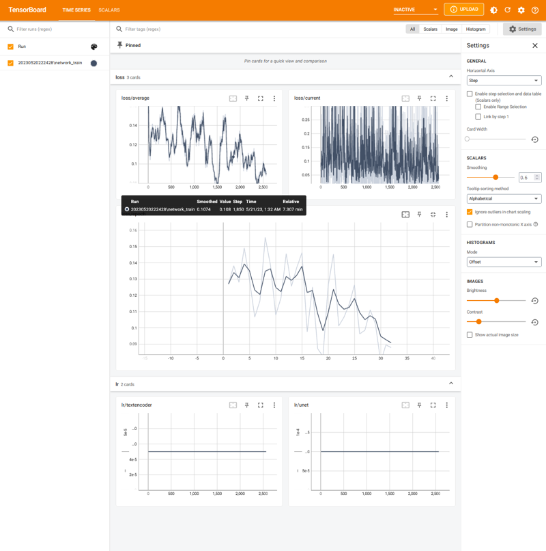The width and height of the screenshot is (546, 551).
Task: Fit loss/current chart domain to data
Action: [405, 98]
